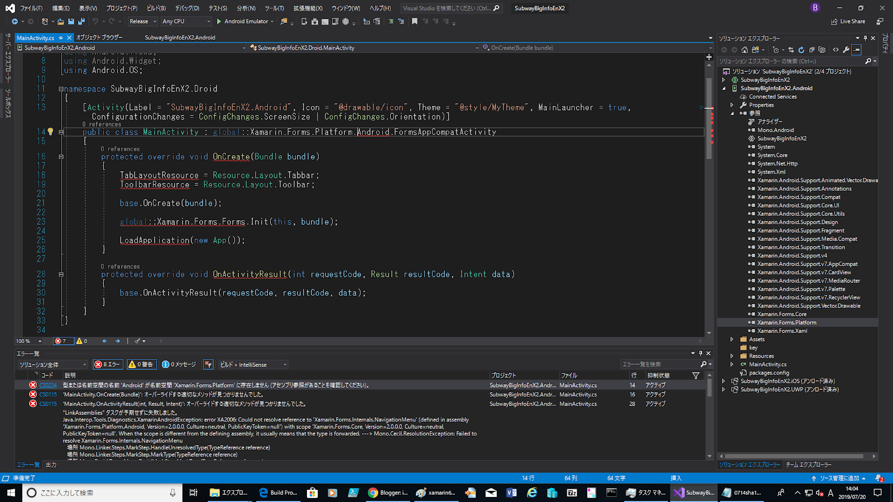The height and width of the screenshot is (502, 893).
Task: Switch to the Object Browser tab
Action: (x=99, y=37)
